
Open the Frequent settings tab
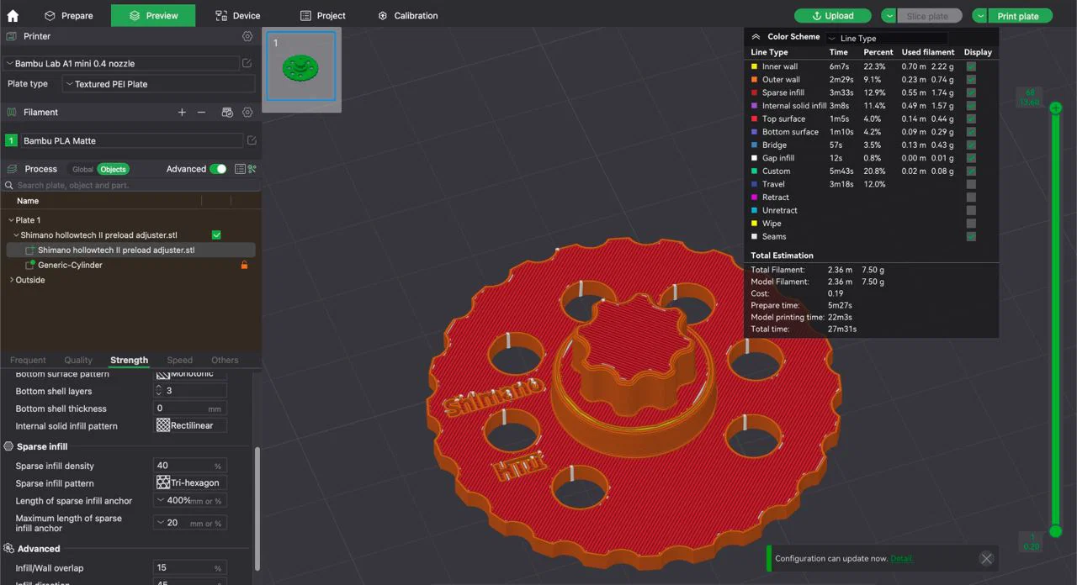(x=28, y=360)
